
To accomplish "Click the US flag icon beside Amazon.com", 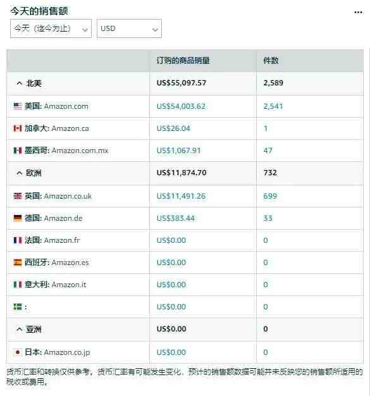I will point(18,106).
